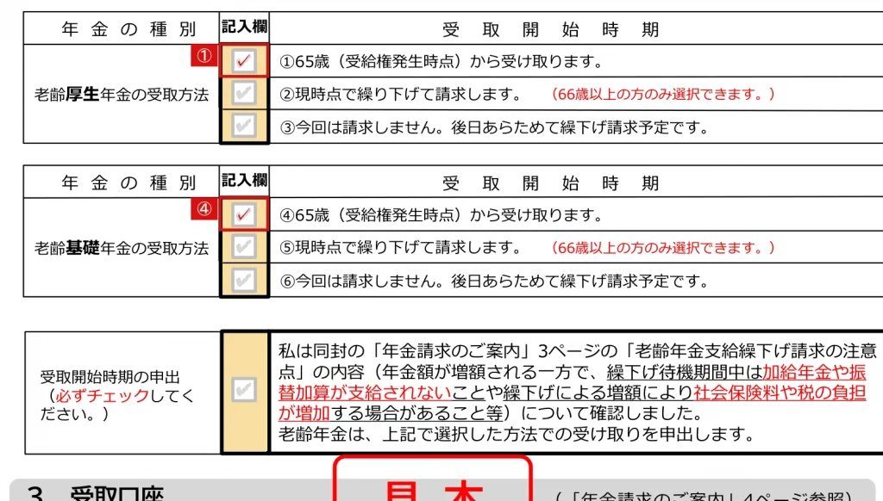
Task: Click text ③今回は請求しません。後日あらためて繰下げ請求予定です。
Action: pos(494,127)
